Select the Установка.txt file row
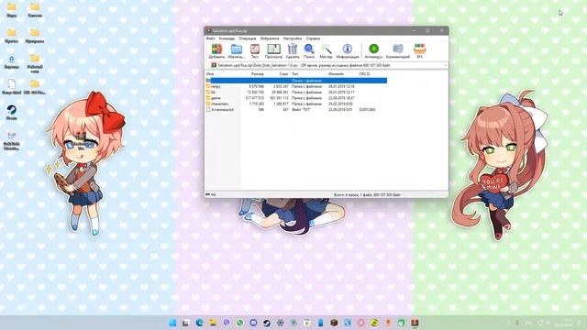 (x=296, y=110)
